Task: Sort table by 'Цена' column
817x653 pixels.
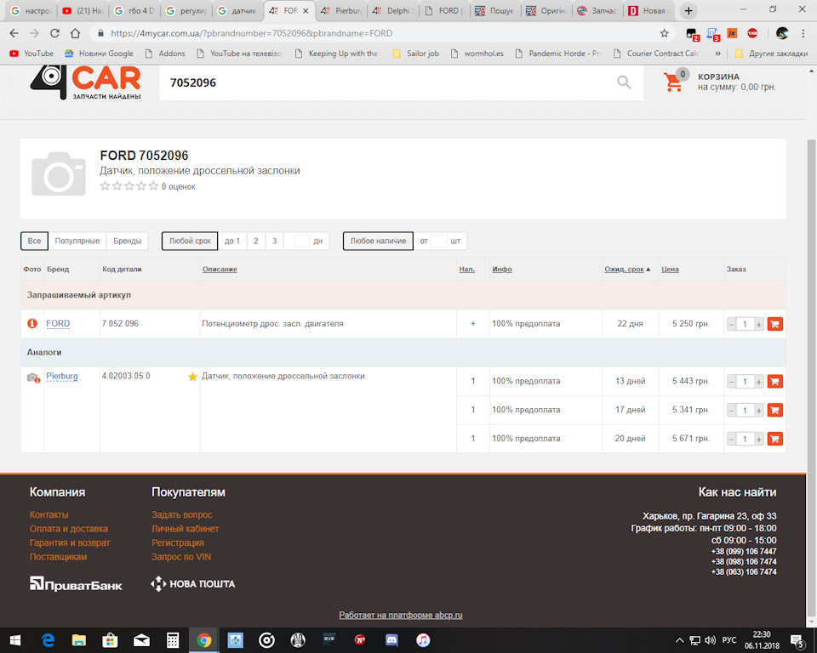Action: pyautogui.click(x=670, y=270)
